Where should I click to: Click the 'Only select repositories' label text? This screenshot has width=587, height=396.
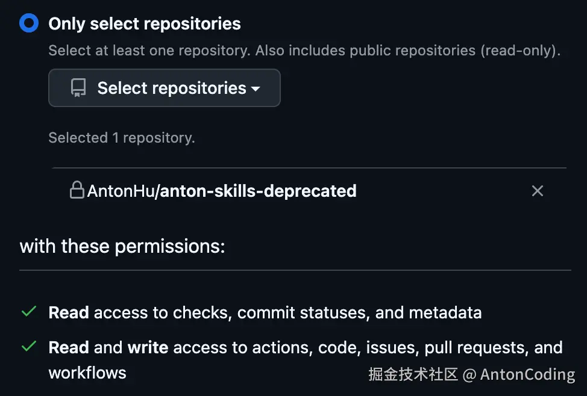click(145, 23)
